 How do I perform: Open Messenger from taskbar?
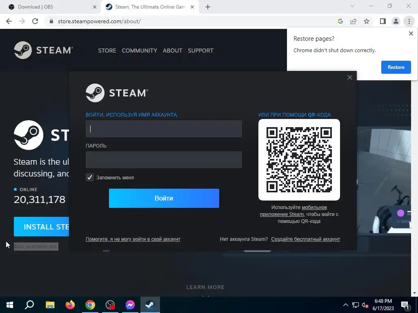coord(130,305)
